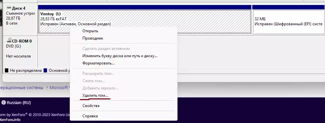Open the XenForo footer copyright link
The width and height of the screenshot is (325, 123).
tap(35, 115)
